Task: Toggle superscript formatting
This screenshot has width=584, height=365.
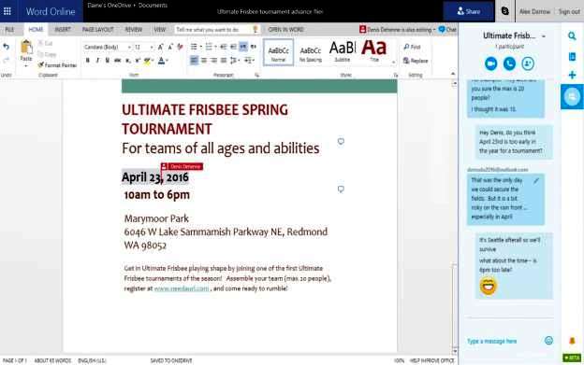Action: 138,61
